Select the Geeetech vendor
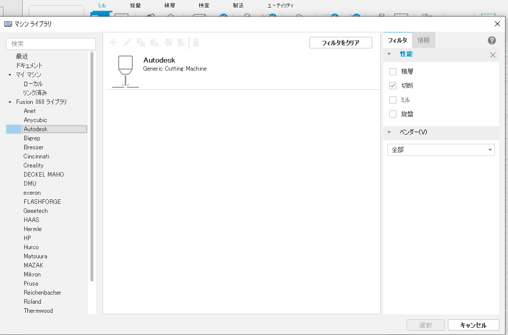Viewport: 508px width, 335px height. tap(36, 211)
